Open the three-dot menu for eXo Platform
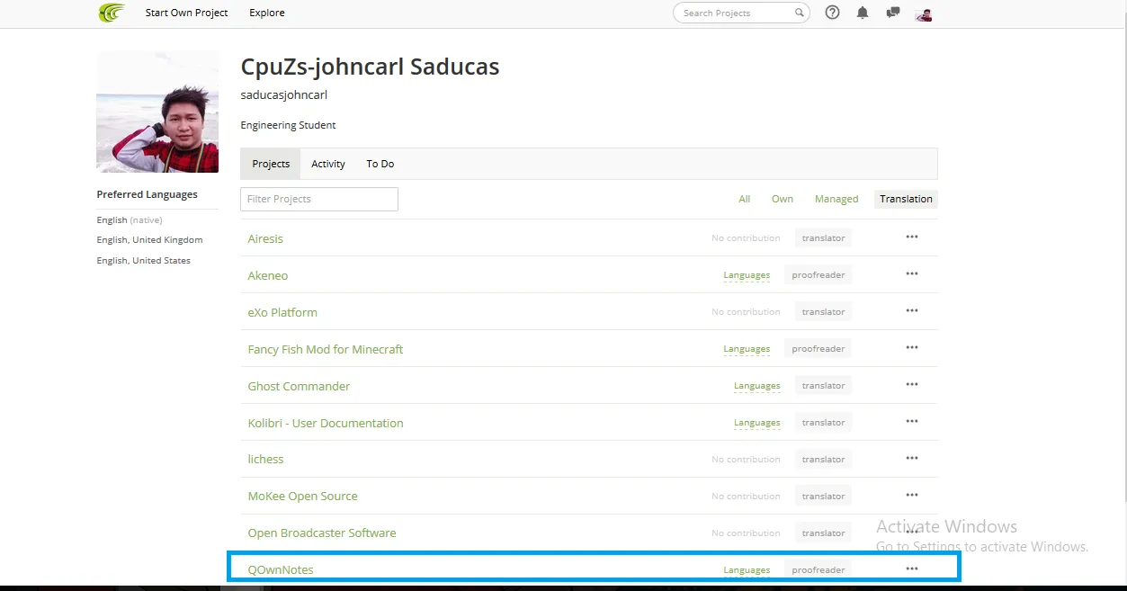This screenshot has width=1127, height=591. 912,310
